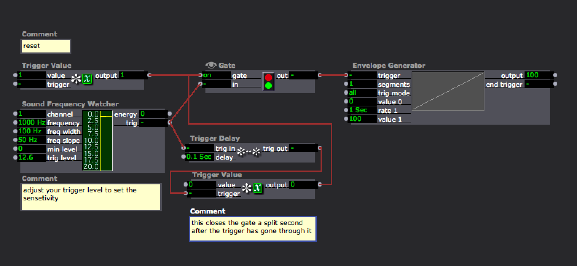Click the Envelope Generator curve graph
This screenshot has height=266, width=577.
pos(448,91)
